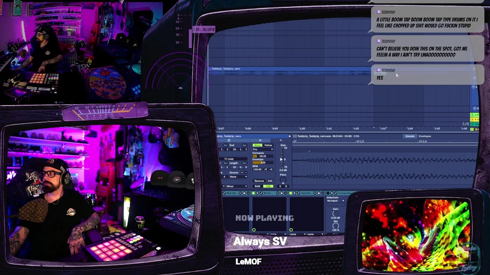Toggle the Vocal B device power button
Image resolution: width=490 pixels, height=275 pixels.
tap(291, 193)
